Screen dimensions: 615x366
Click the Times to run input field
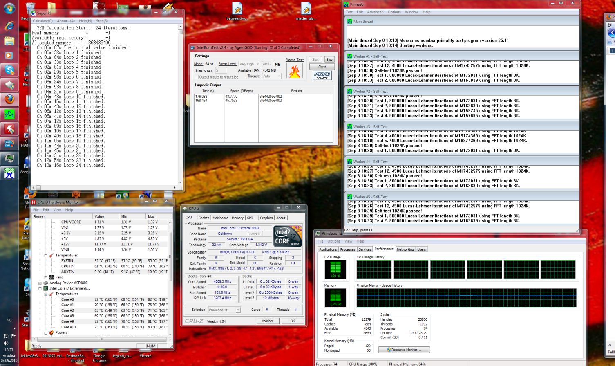221,70
